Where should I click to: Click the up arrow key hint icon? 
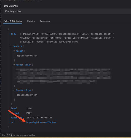pos(7,135)
